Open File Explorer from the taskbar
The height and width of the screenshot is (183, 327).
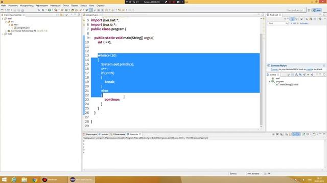[24, 179]
